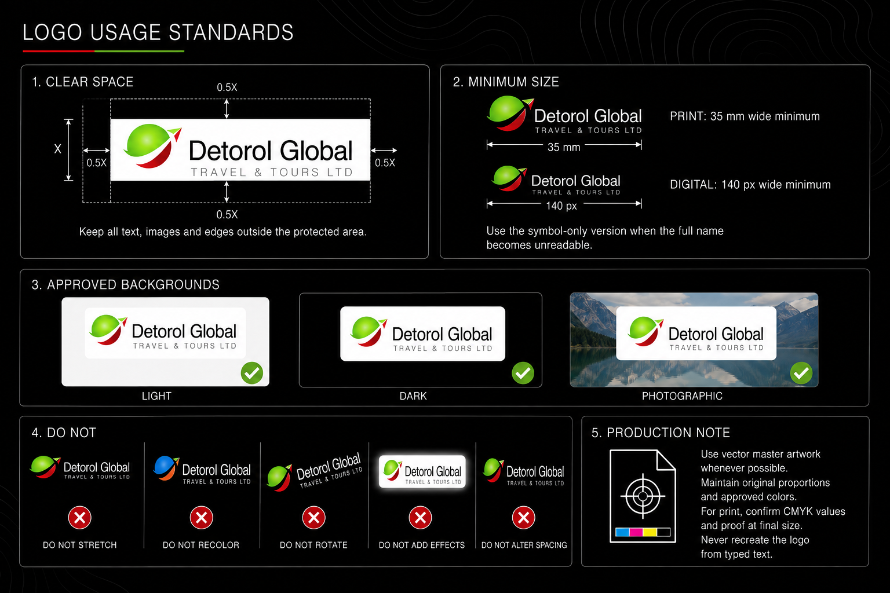890x593 pixels.
Task: Click the "Use the symbol-only version" note
Action: [605, 238]
